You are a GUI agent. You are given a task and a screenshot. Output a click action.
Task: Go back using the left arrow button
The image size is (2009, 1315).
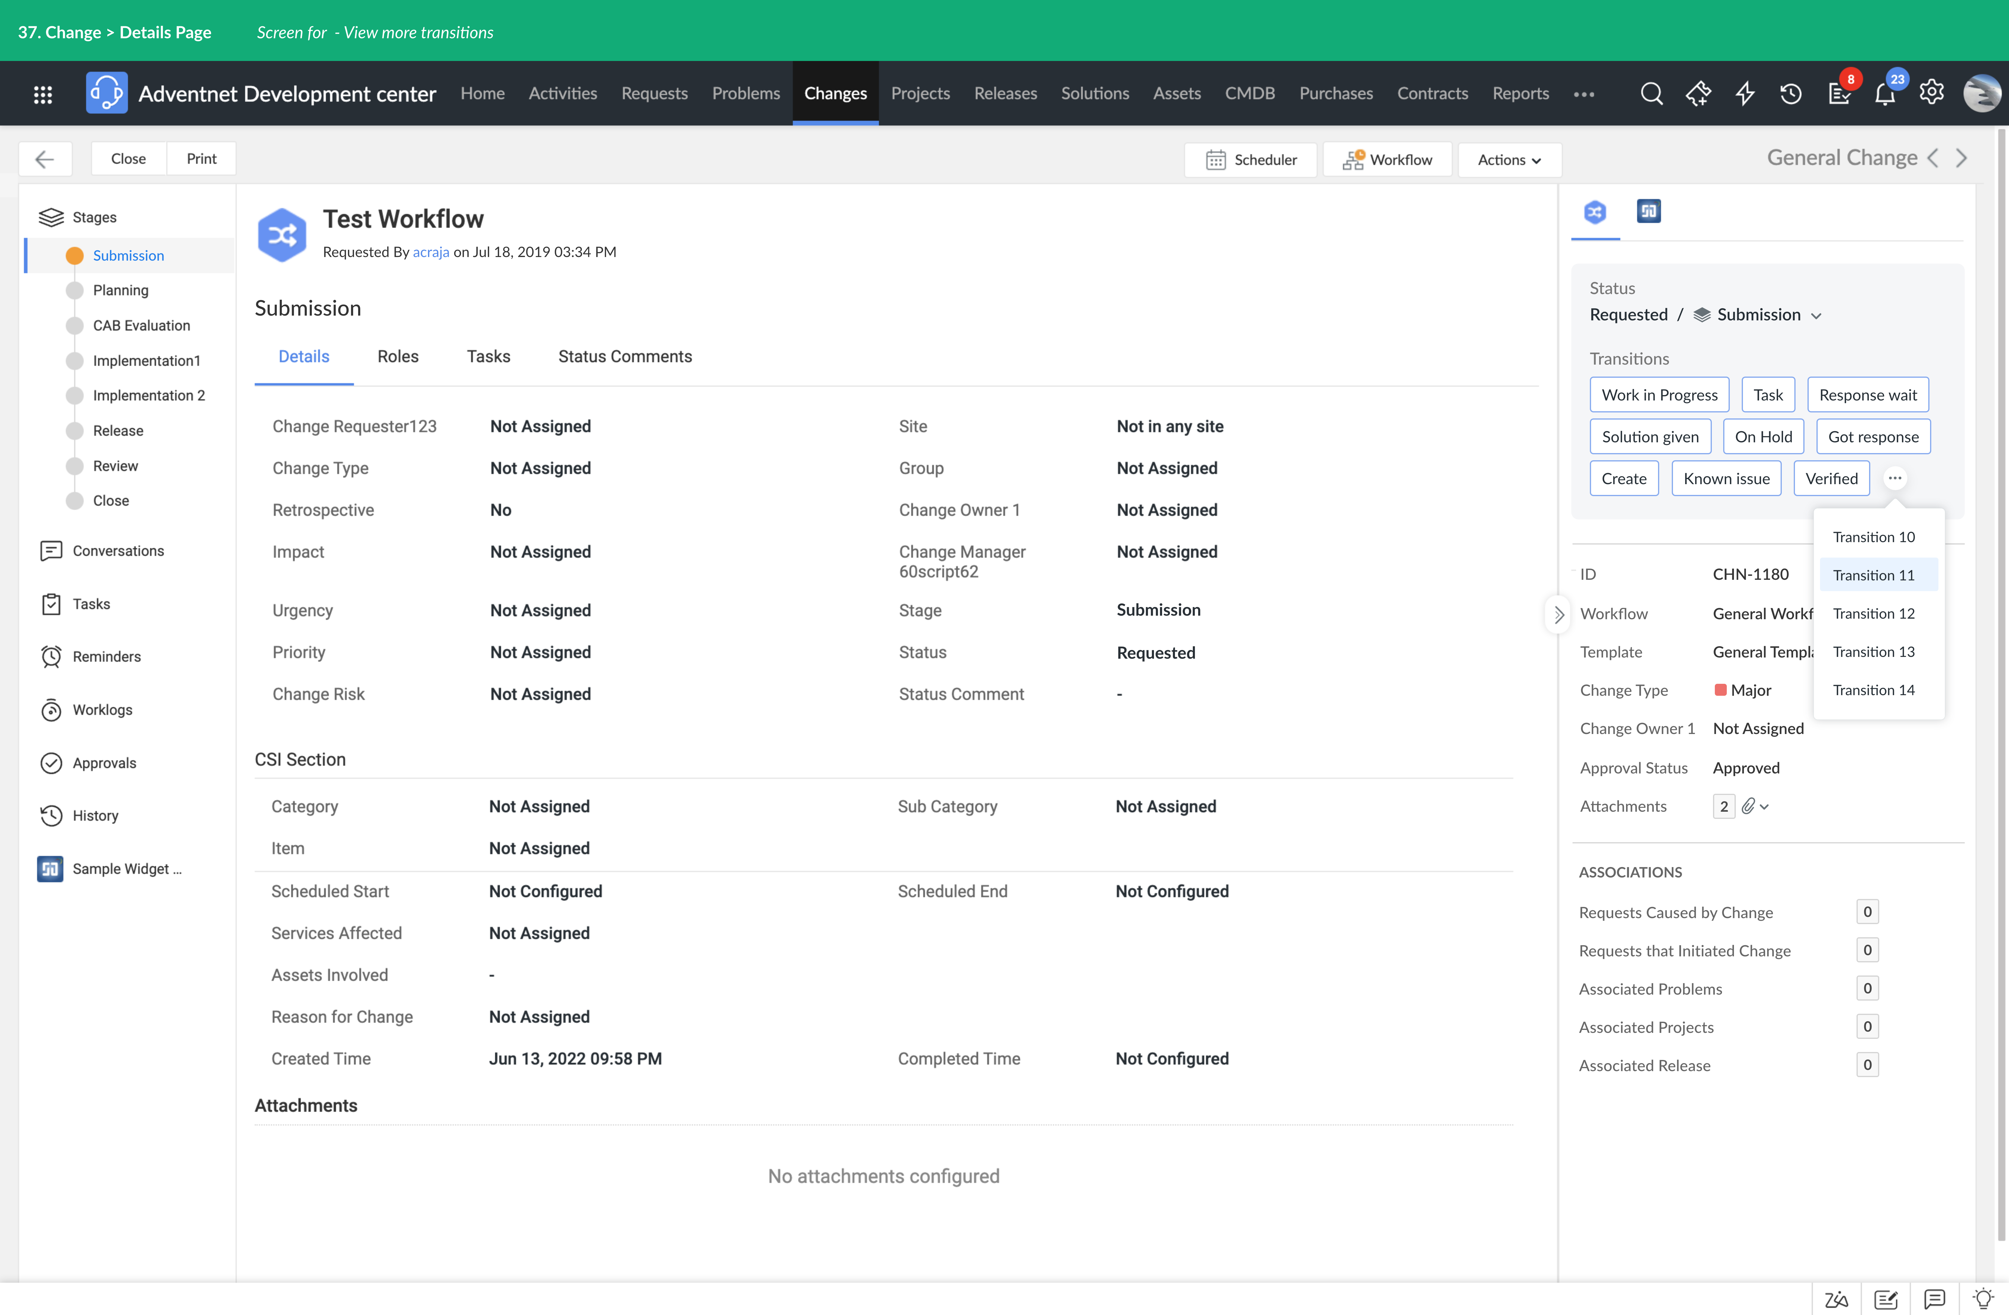pyautogui.click(x=45, y=159)
